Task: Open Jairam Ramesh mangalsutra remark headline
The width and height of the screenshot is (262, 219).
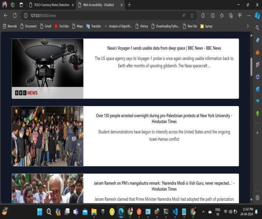Action: click(x=164, y=186)
